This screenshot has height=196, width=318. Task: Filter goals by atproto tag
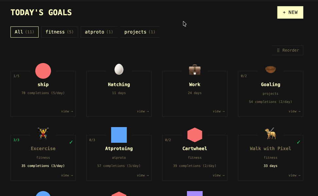point(99,32)
